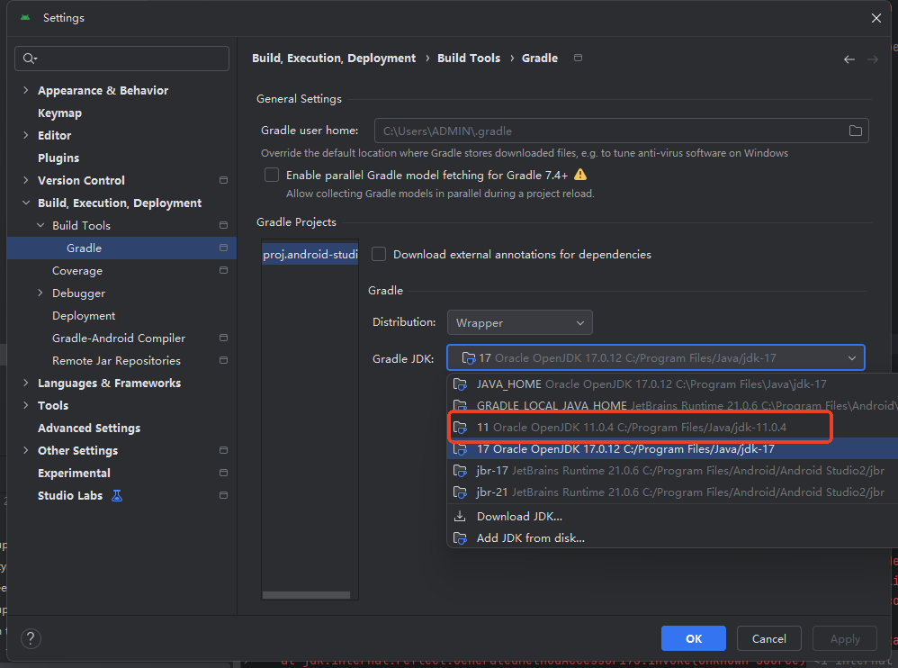Click project-level icon on Remote Jar Repositories row
Viewport: 898px width, 668px height.
(x=223, y=360)
